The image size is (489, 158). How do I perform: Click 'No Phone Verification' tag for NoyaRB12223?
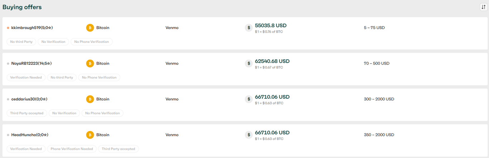(99, 78)
